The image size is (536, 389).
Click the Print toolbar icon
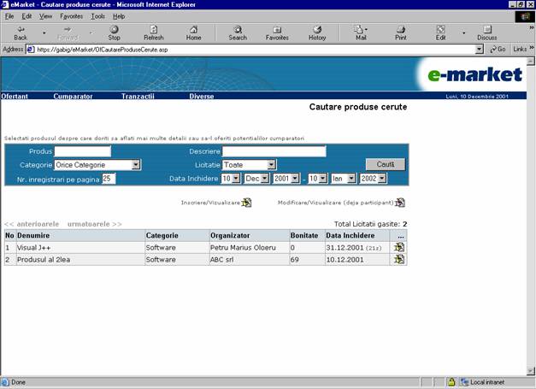point(400,32)
